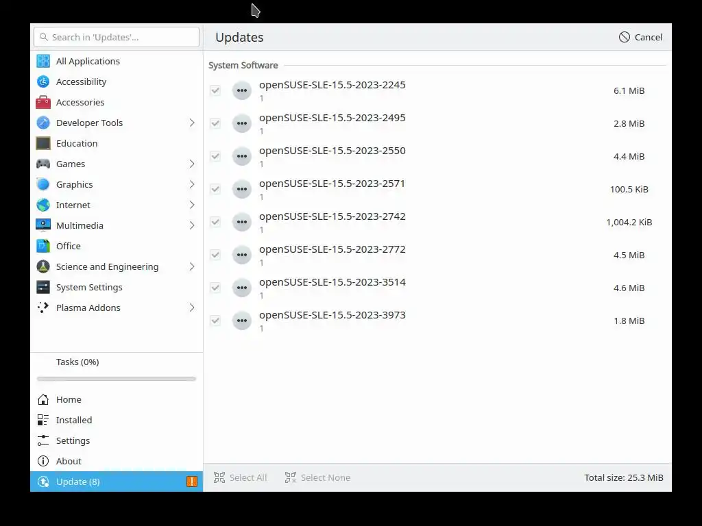Screen dimensions: 702x526
Task: Go to the Installed page
Action: (x=117, y=420)
